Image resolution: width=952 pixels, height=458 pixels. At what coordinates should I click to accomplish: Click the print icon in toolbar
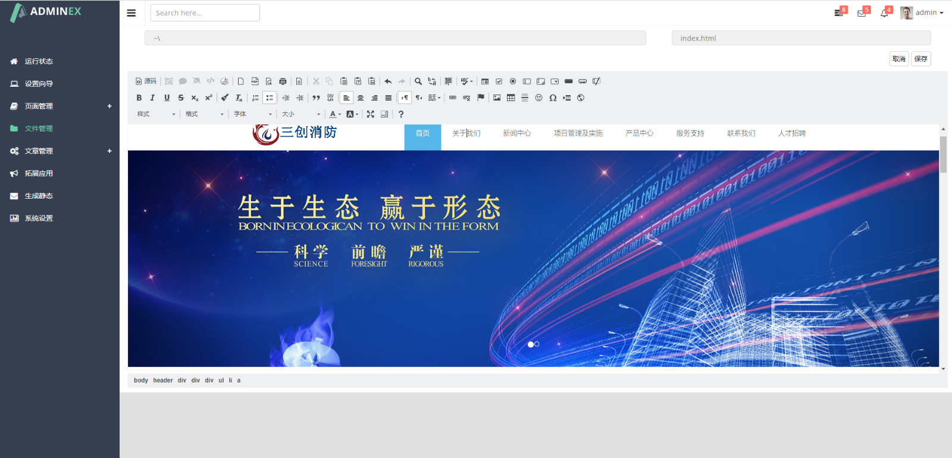click(x=283, y=81)
